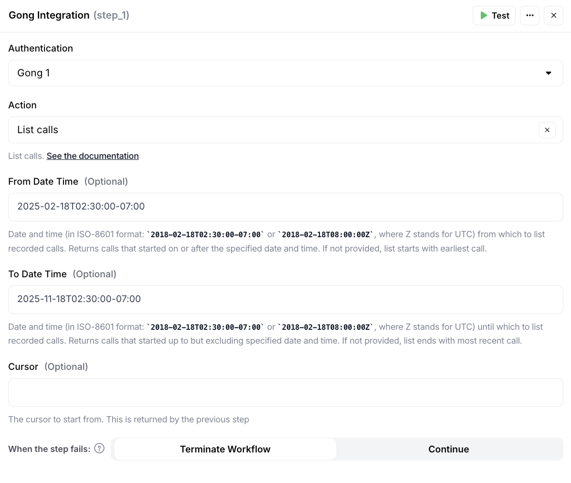Click the Cursor field label
The height and width of the screenshot is (483, 571).
tap(23, 367)
